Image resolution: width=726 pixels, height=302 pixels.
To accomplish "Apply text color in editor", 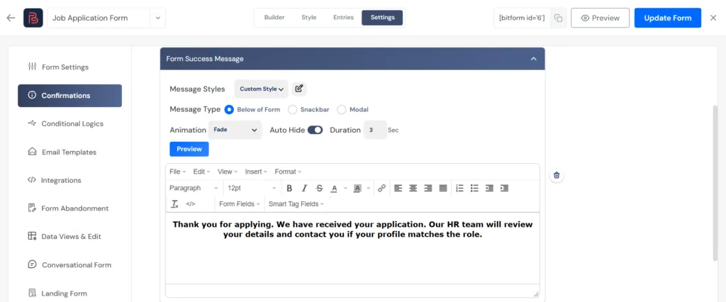I will [x=335, y=188].
